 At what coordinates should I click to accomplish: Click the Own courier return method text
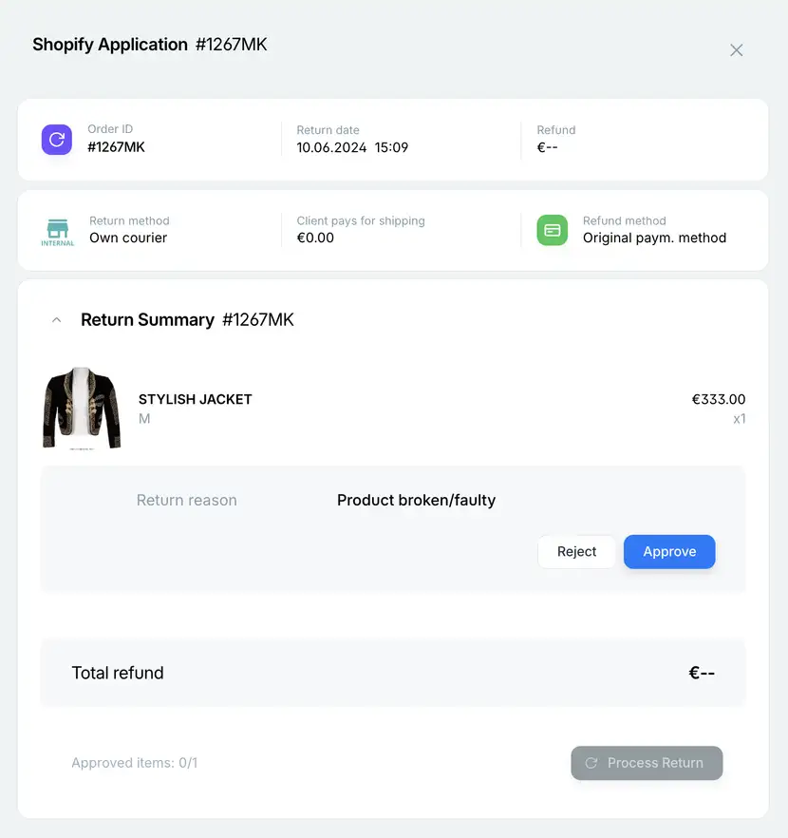(x=128, y=238)
